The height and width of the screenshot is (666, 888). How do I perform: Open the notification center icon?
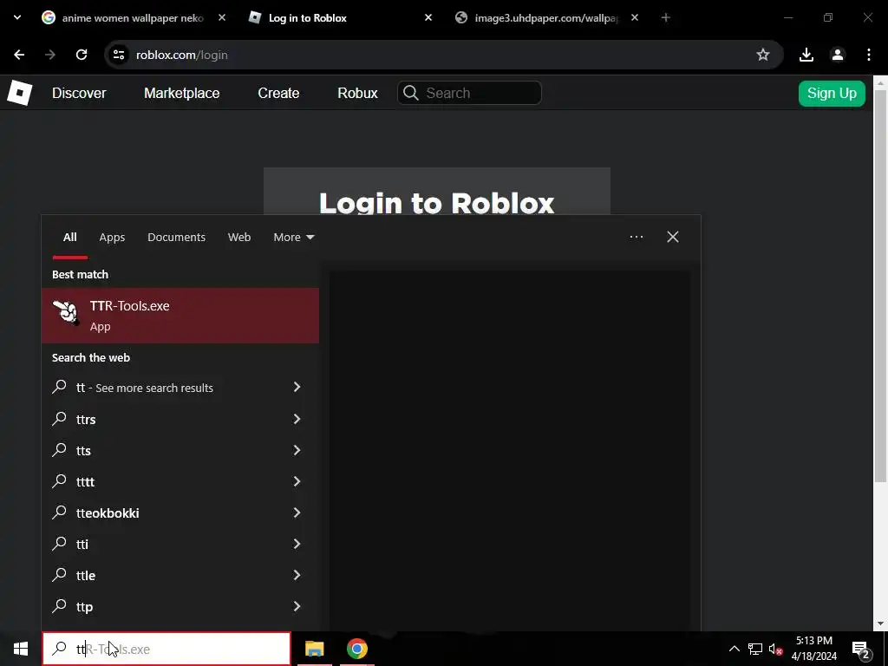(x=861, y=649)
